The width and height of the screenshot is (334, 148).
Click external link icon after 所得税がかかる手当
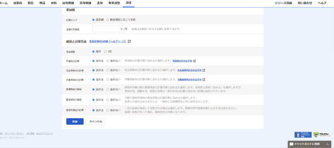click(194, 61)
